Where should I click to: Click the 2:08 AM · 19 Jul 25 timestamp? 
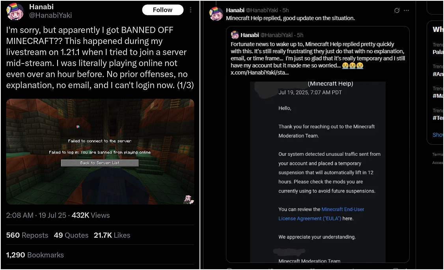[x=36, y=215]
